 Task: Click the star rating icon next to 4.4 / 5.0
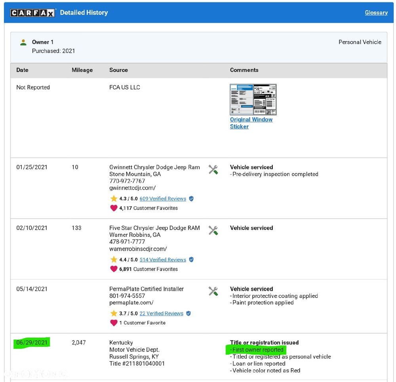114,259
